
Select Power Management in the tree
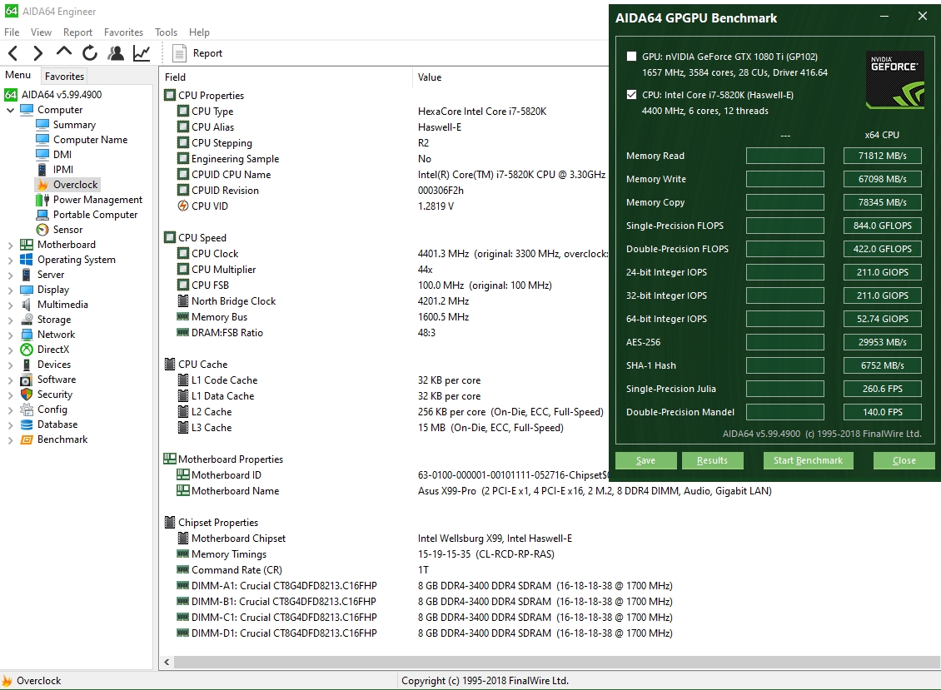(x=97, y=200)
